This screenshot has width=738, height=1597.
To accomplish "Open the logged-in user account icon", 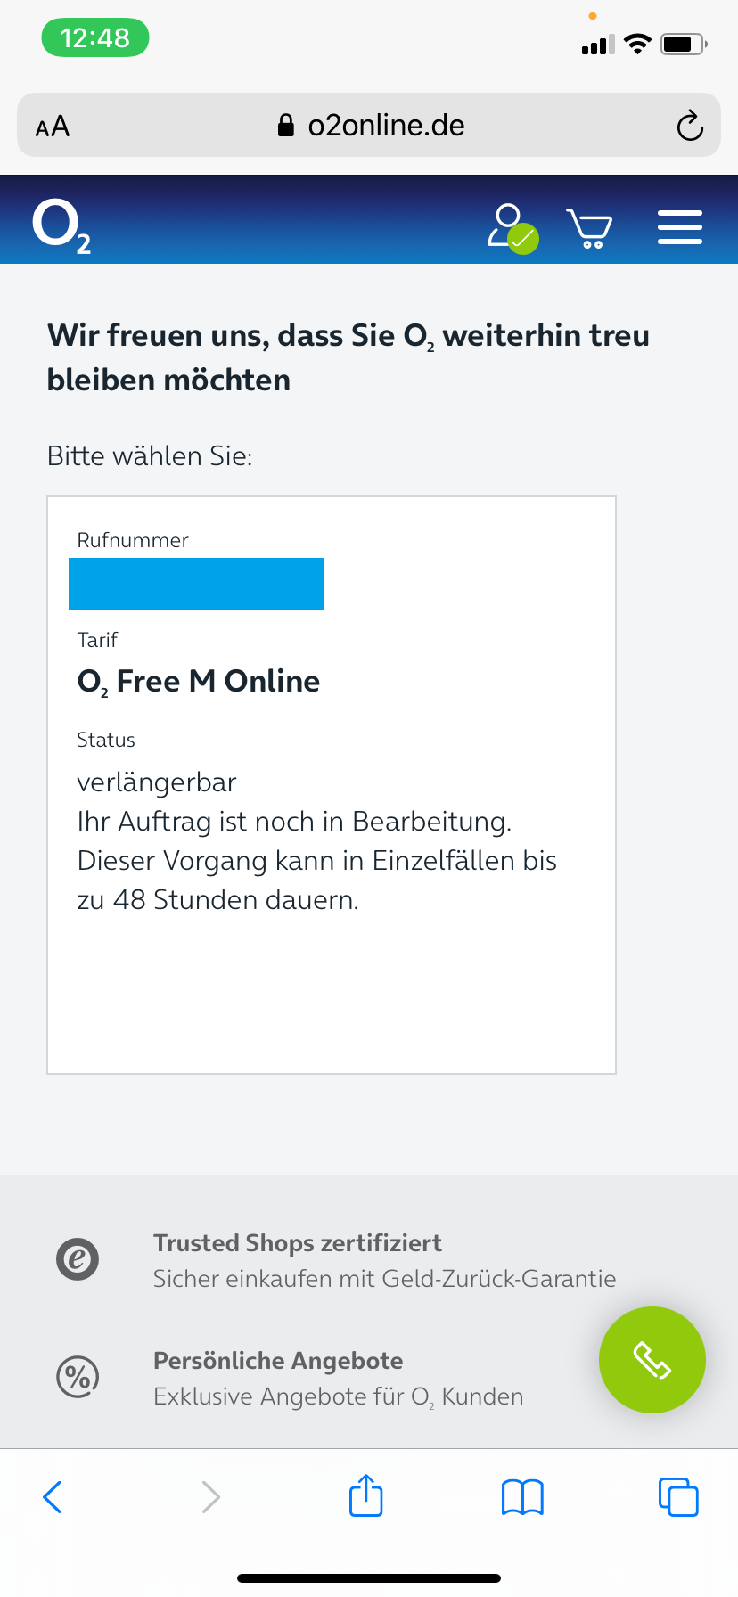I will tap(512, 229).
